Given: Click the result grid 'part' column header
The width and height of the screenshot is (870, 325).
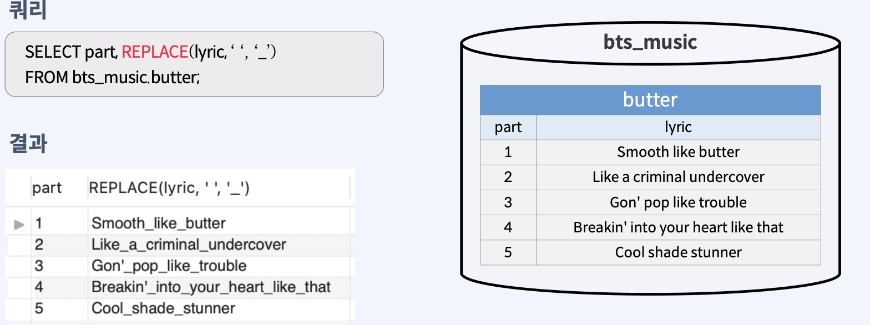Looking at the screenshot, I should tap(47, 188).
